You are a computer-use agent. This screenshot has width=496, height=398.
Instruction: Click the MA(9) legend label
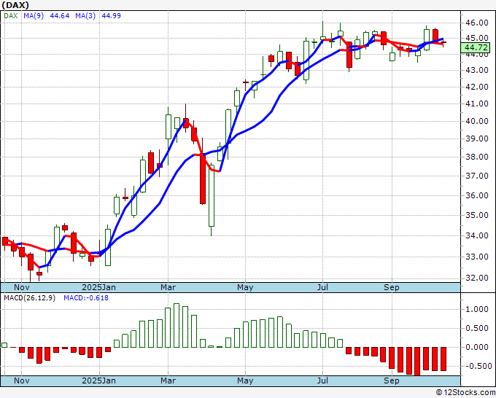tap(34, 16)
